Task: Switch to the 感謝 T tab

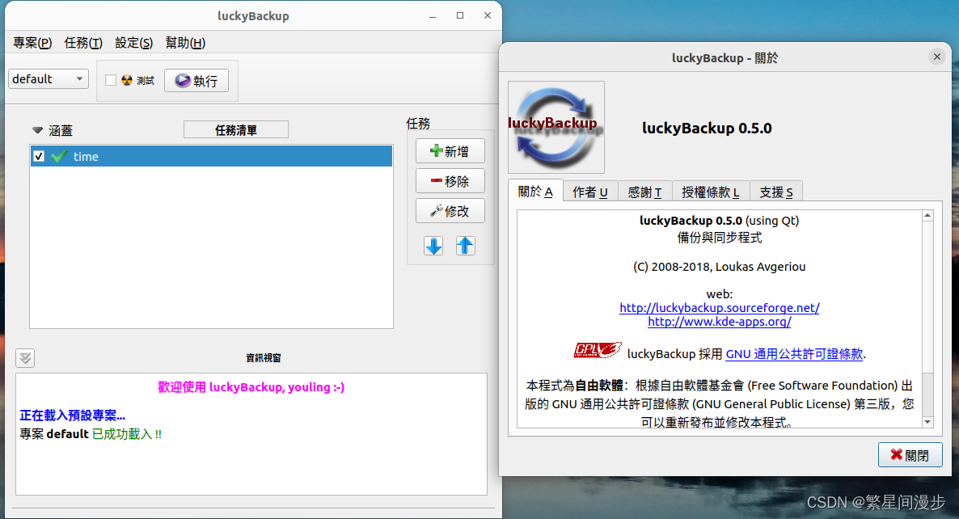Action: click(x=644, y=192)
